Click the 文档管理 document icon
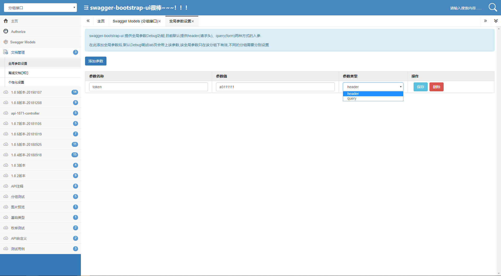This screenshot has height=276, width=501. tap(6, 52)
